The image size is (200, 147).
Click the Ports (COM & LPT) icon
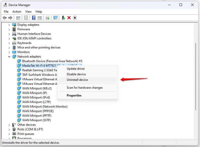point(14,129)
